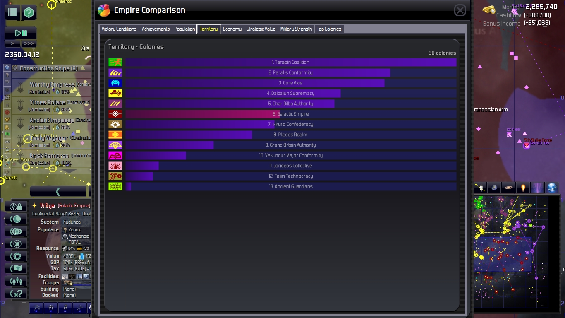
Task: Click the Char Dilba Authority flag icon
Action: [x=115, y=104]
